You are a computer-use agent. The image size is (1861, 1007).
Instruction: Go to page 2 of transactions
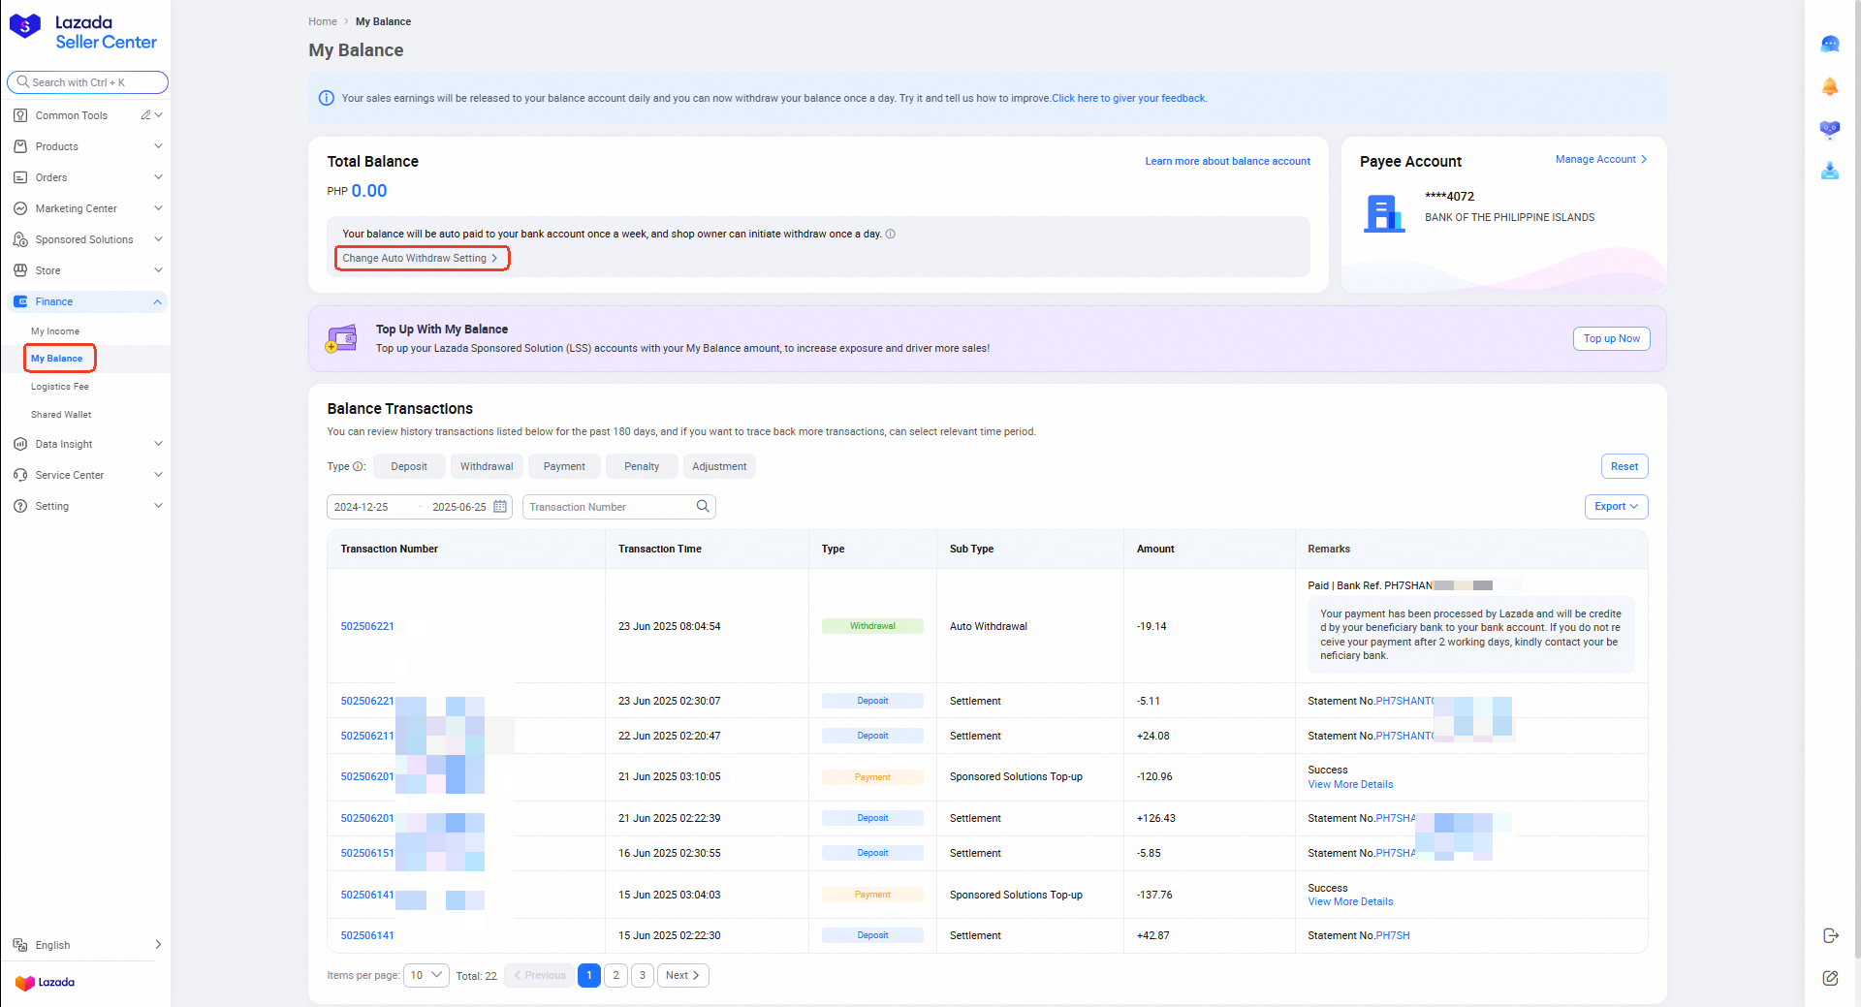pos(615,975)
